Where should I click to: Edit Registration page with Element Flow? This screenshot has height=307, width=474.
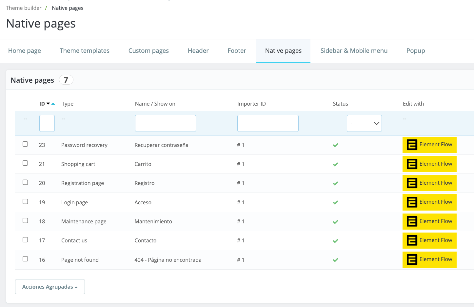click(429, 183)
